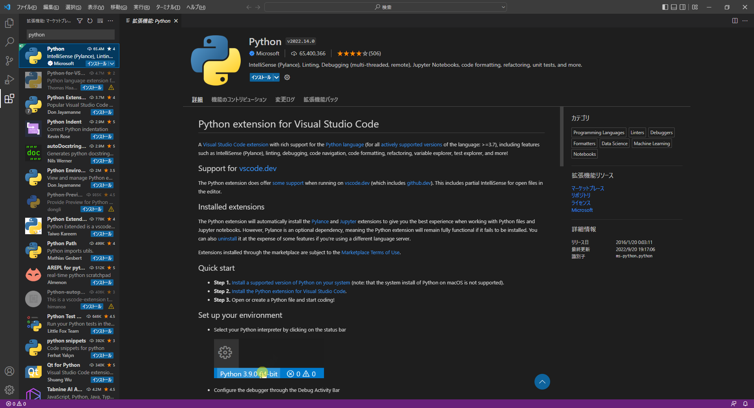Go forward with the navigation arrow
Image resolution: width=754 pixels, height=408 pixels.
click(x=258, y=7)
